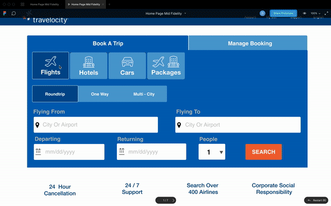Viewport: 331px width, 206px height.
Task: Click the Departing date field
Action: click(x=69, y=152)
